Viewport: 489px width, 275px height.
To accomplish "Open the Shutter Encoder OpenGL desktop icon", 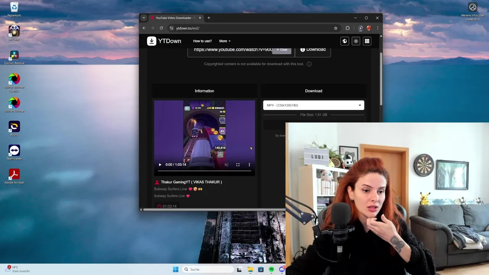I will [x=14, y=82].
